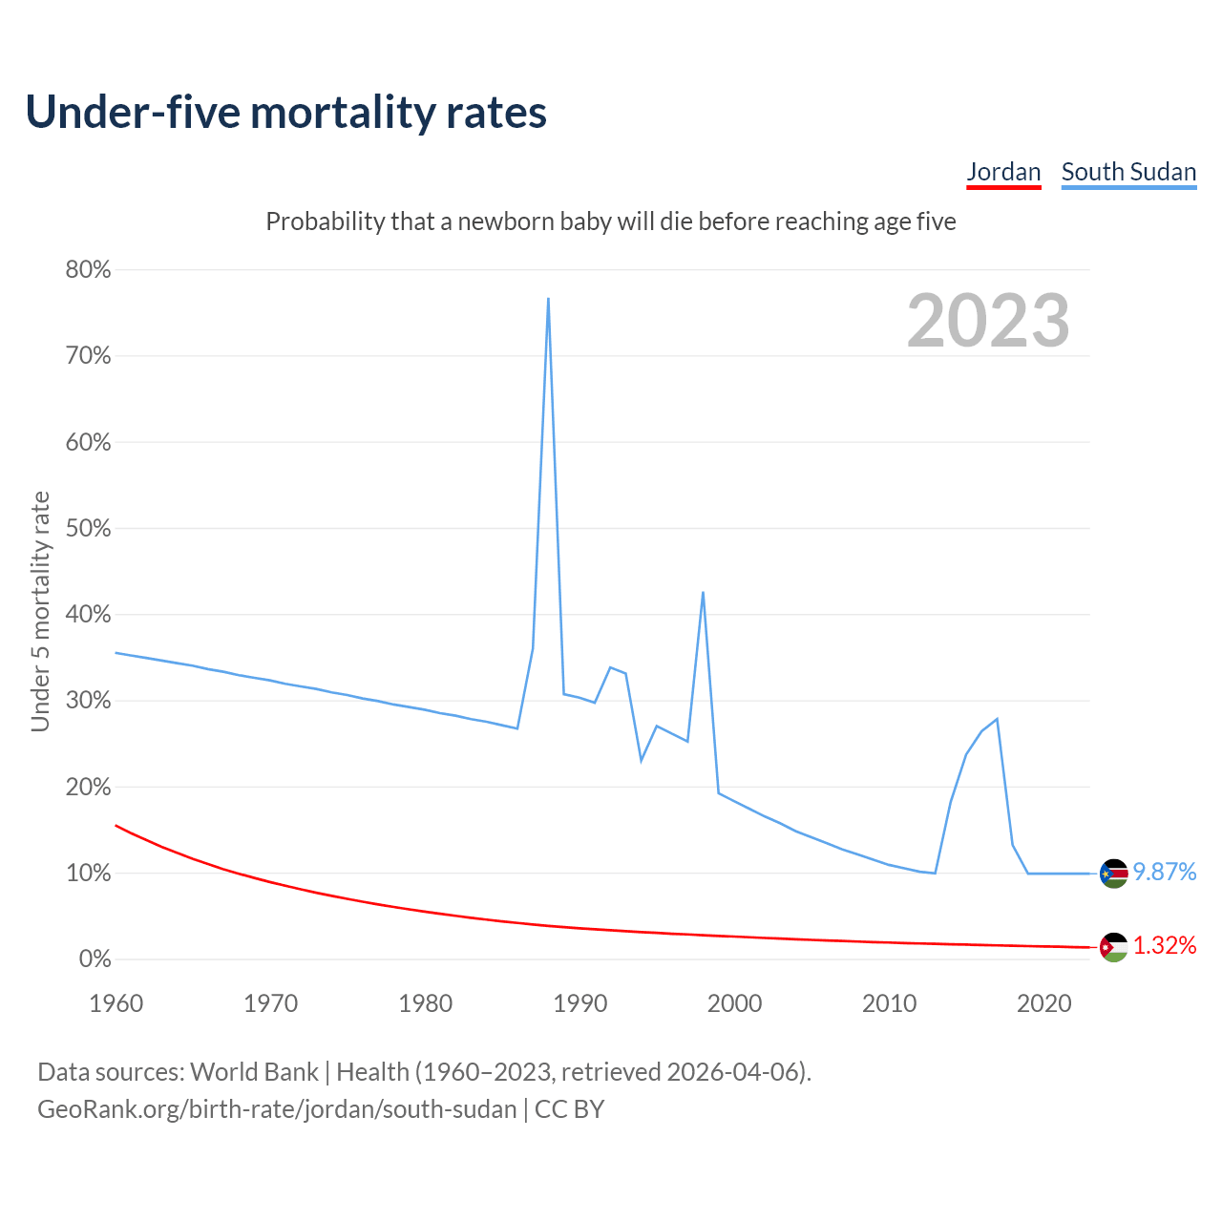Click the 9.87% end value label

pyautogui.click(x=1164, y=872)
